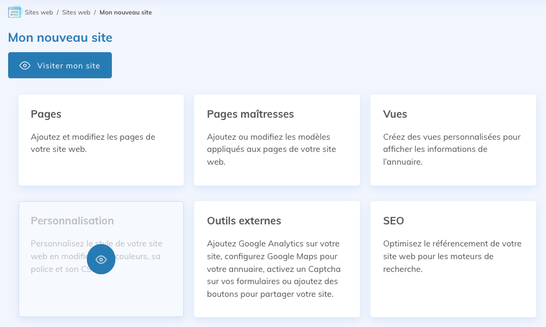Go to the second Sites web breadcrumb link
Image resolution: width=546 pixels, height=327 pixels.
(76, 12)
